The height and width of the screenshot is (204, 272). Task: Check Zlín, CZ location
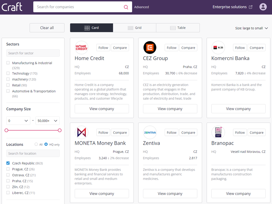click(8, 187)
